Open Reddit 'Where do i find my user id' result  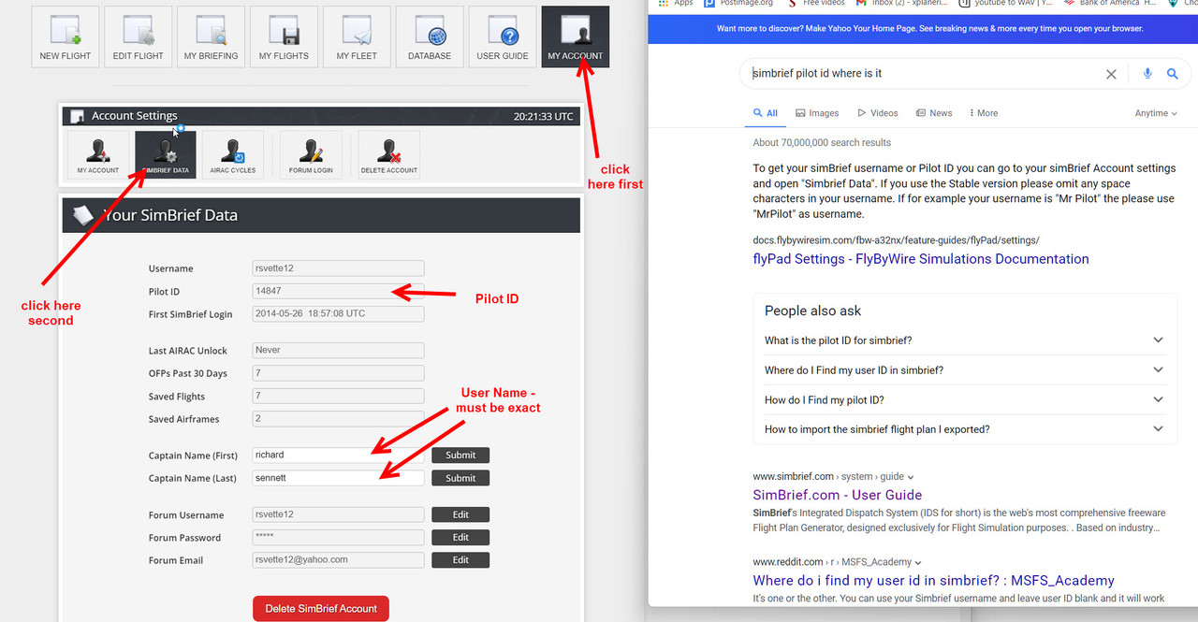coord(934,580)
